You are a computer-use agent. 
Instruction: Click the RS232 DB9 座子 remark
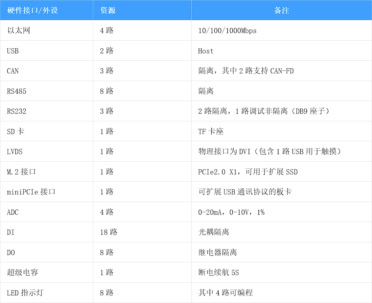click(x=264, y=111)
